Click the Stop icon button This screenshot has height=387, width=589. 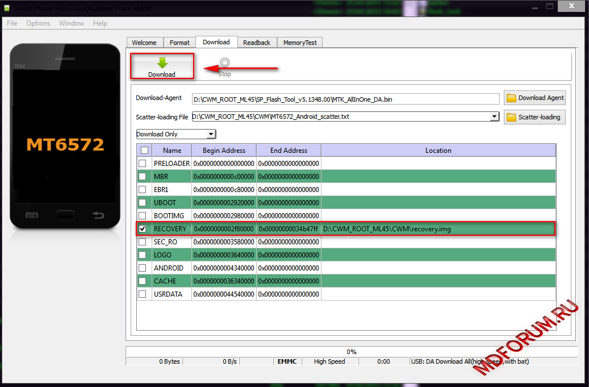tap(224, 63)
